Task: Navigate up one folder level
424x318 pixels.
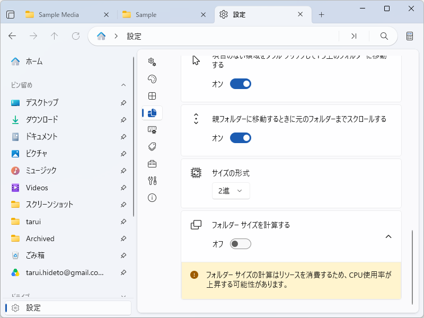Action: pos(55,36)
